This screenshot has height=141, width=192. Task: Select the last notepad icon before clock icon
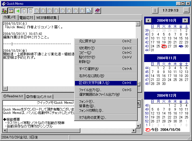tap(82, 11)
